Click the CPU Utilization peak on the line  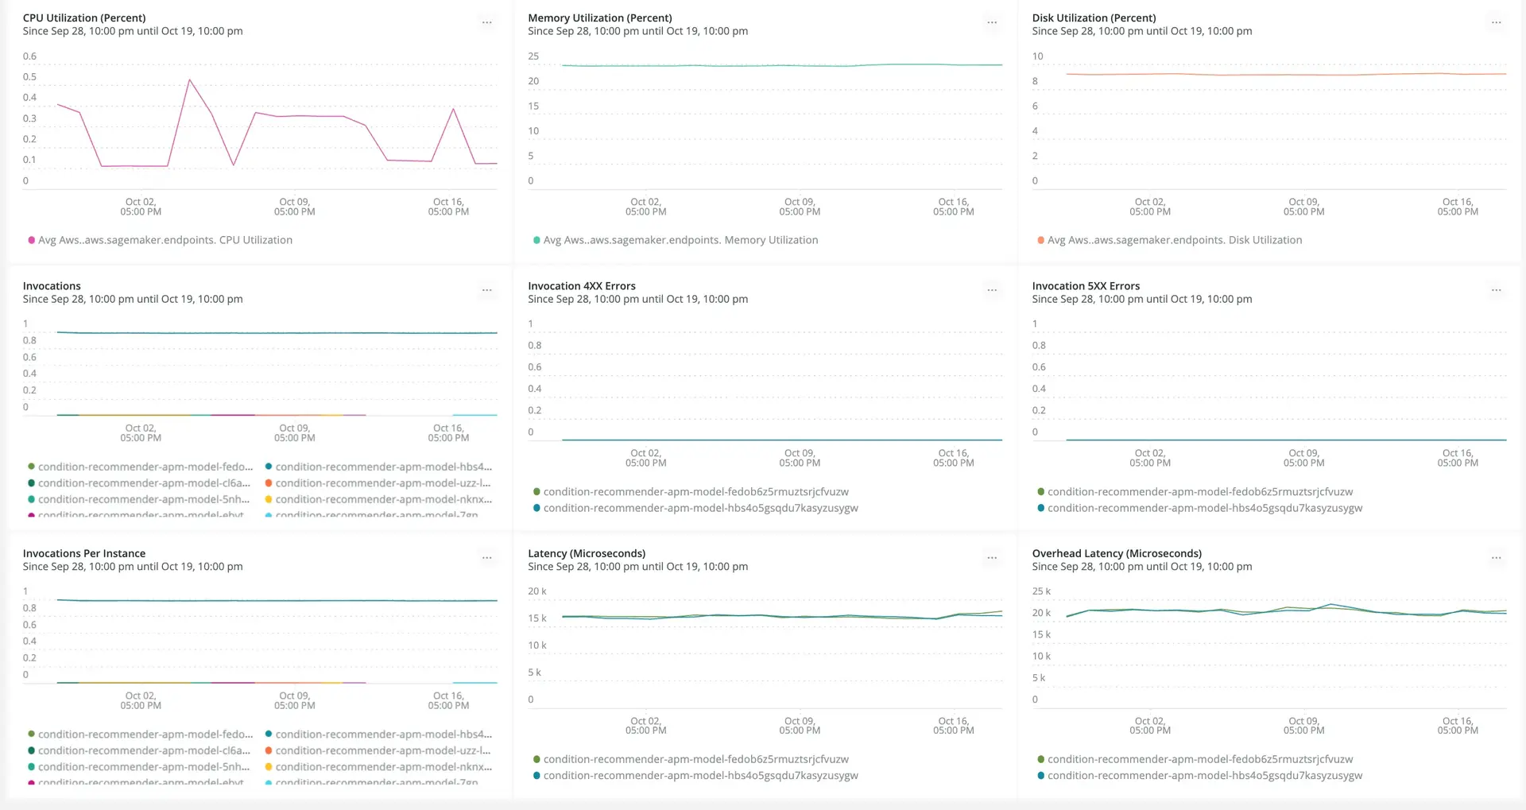[189, 79]
